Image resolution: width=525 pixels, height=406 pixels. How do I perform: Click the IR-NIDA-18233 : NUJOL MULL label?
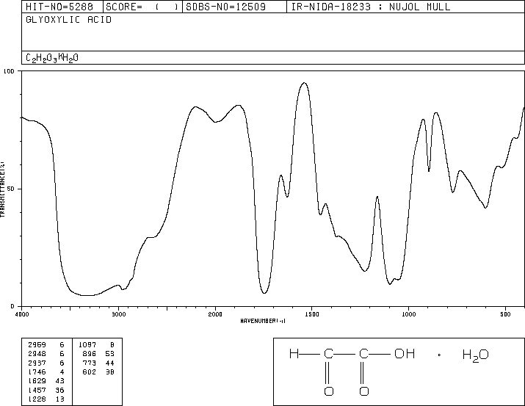click(x=371, y=7)
